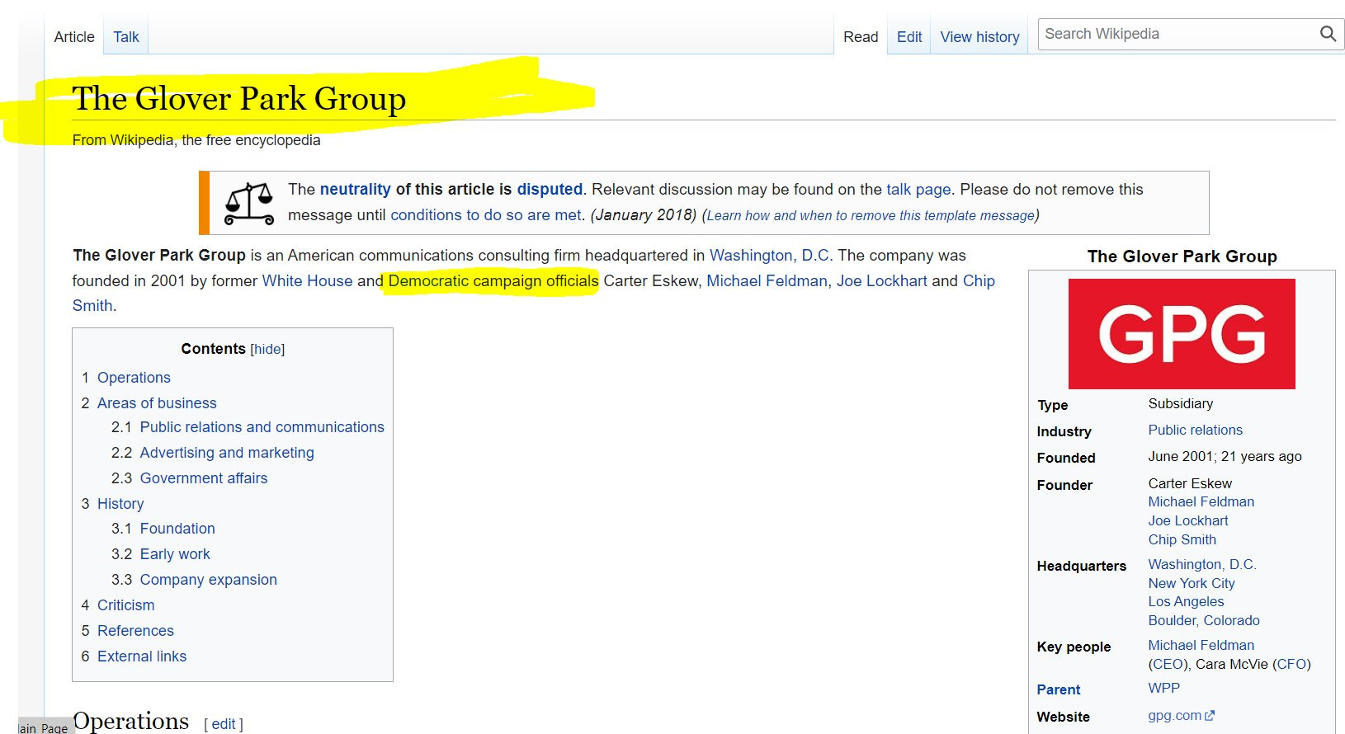This screenshot has width=1345, height=734.
Task: Open Joe Lockhart link in infobox
Action: [x=1188, y=520]
